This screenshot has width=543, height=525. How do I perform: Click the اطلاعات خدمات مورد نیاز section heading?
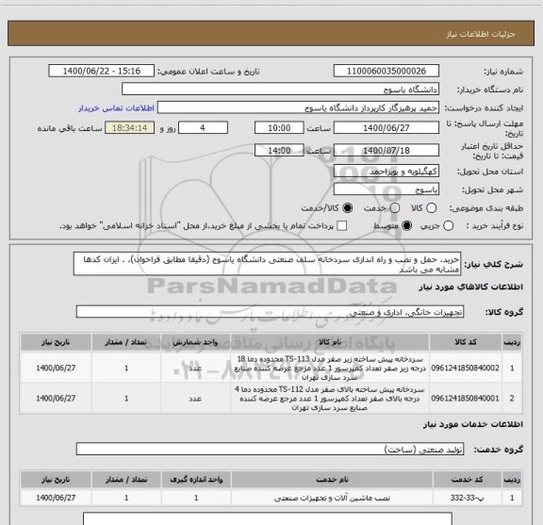pos(473,424)
